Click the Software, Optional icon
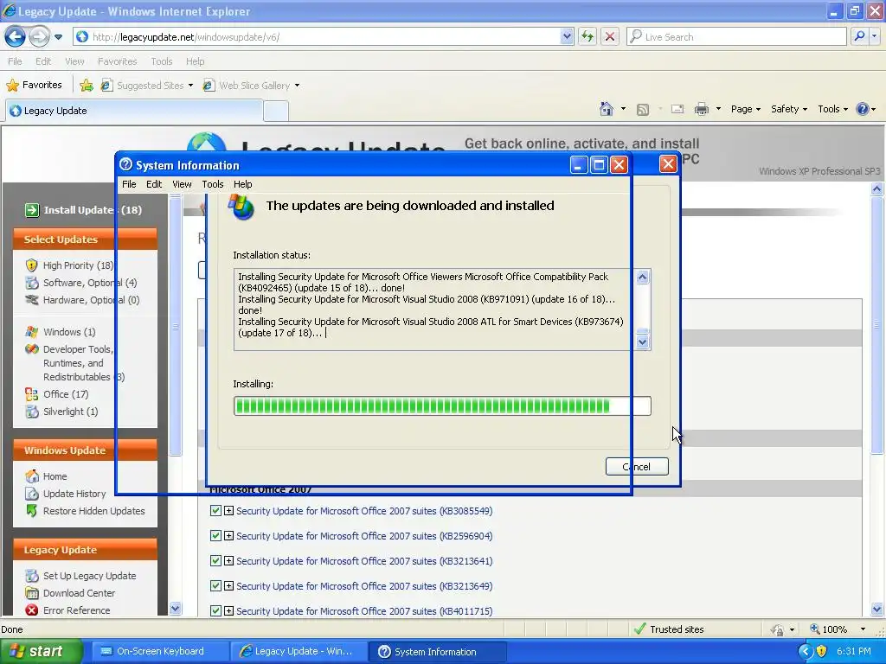This screenshot has width=886, height=664. coord(32,283)
